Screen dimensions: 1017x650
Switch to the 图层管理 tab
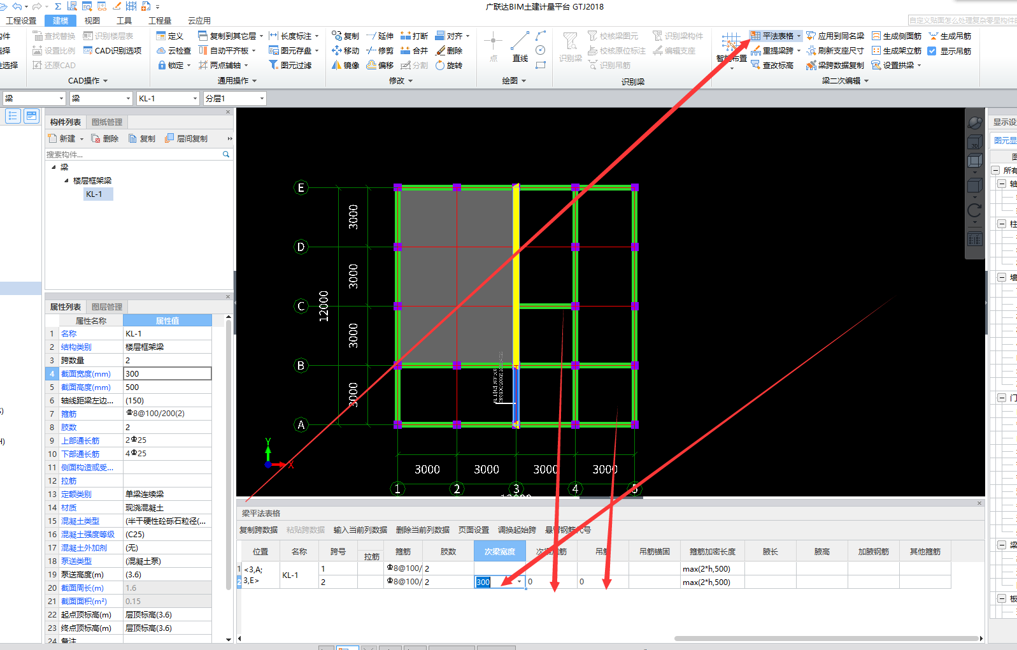pos(107,307)
